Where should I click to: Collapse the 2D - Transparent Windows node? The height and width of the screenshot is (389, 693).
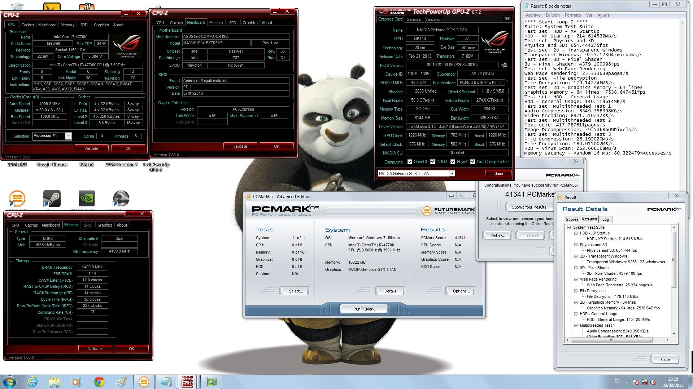coord(576,256)
